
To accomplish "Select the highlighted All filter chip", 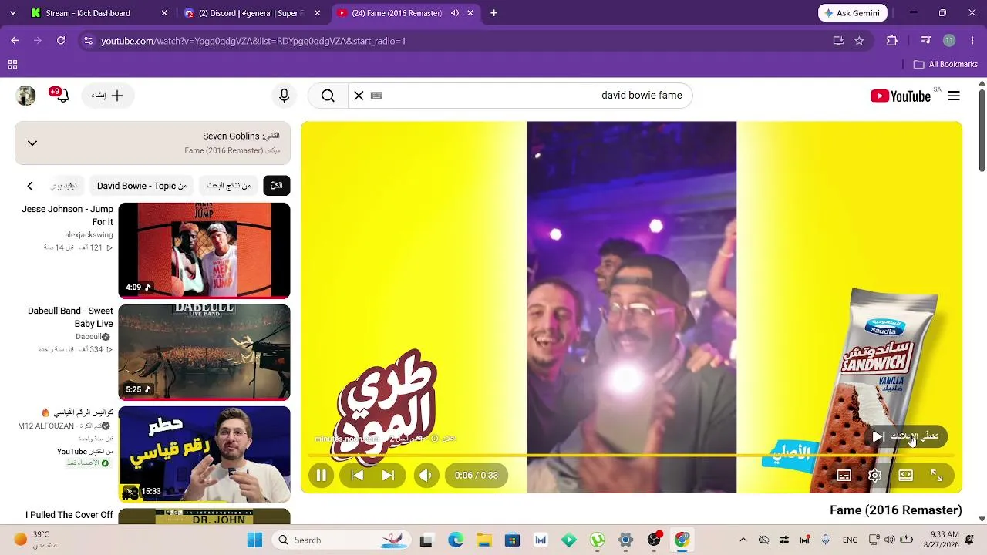I will tap(276, 186).
